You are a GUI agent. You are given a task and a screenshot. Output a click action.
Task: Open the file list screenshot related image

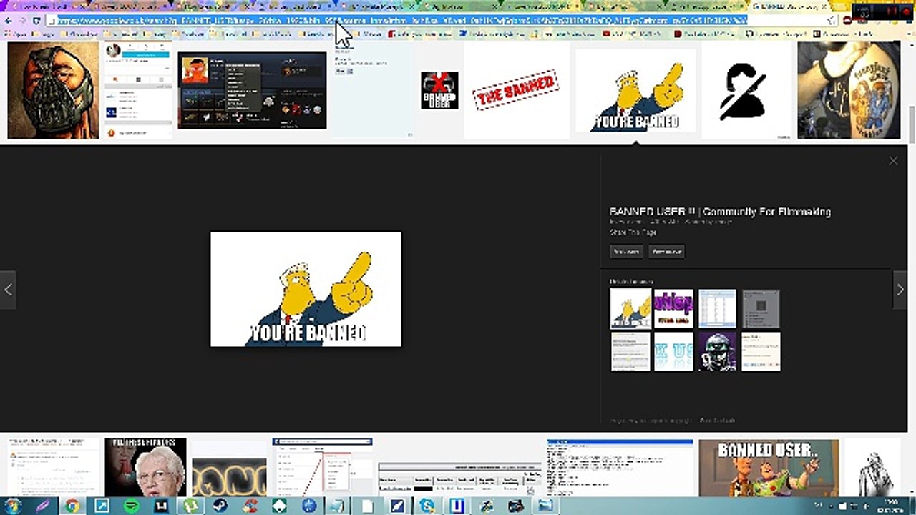[717, 308]
